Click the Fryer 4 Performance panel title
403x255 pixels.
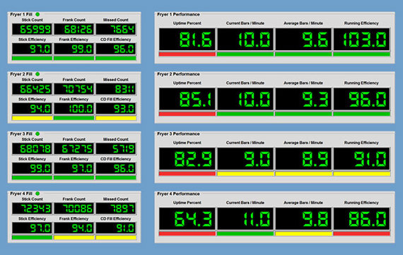[x=178, y=194]
